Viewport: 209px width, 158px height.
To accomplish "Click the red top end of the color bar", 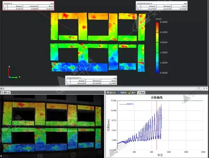I will point(157,24).
